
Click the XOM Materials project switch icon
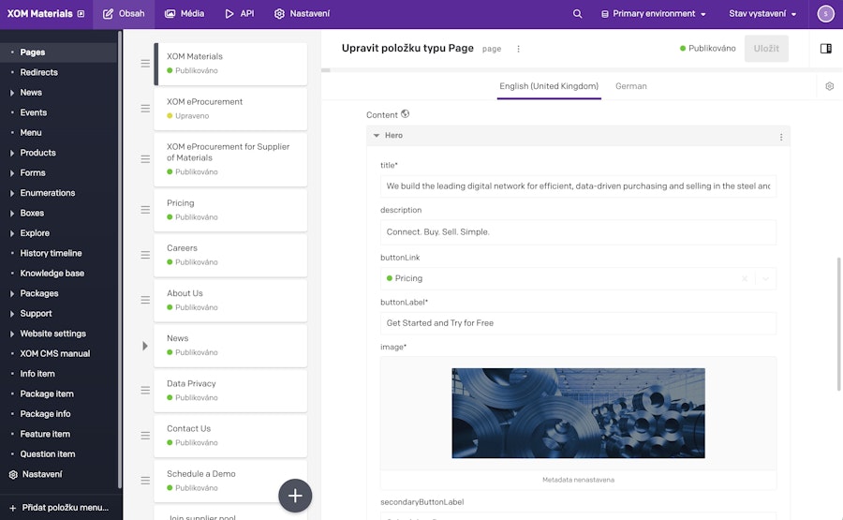point(81,14)
